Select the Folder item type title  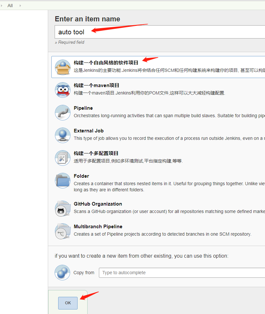click(x=81, y=176)
